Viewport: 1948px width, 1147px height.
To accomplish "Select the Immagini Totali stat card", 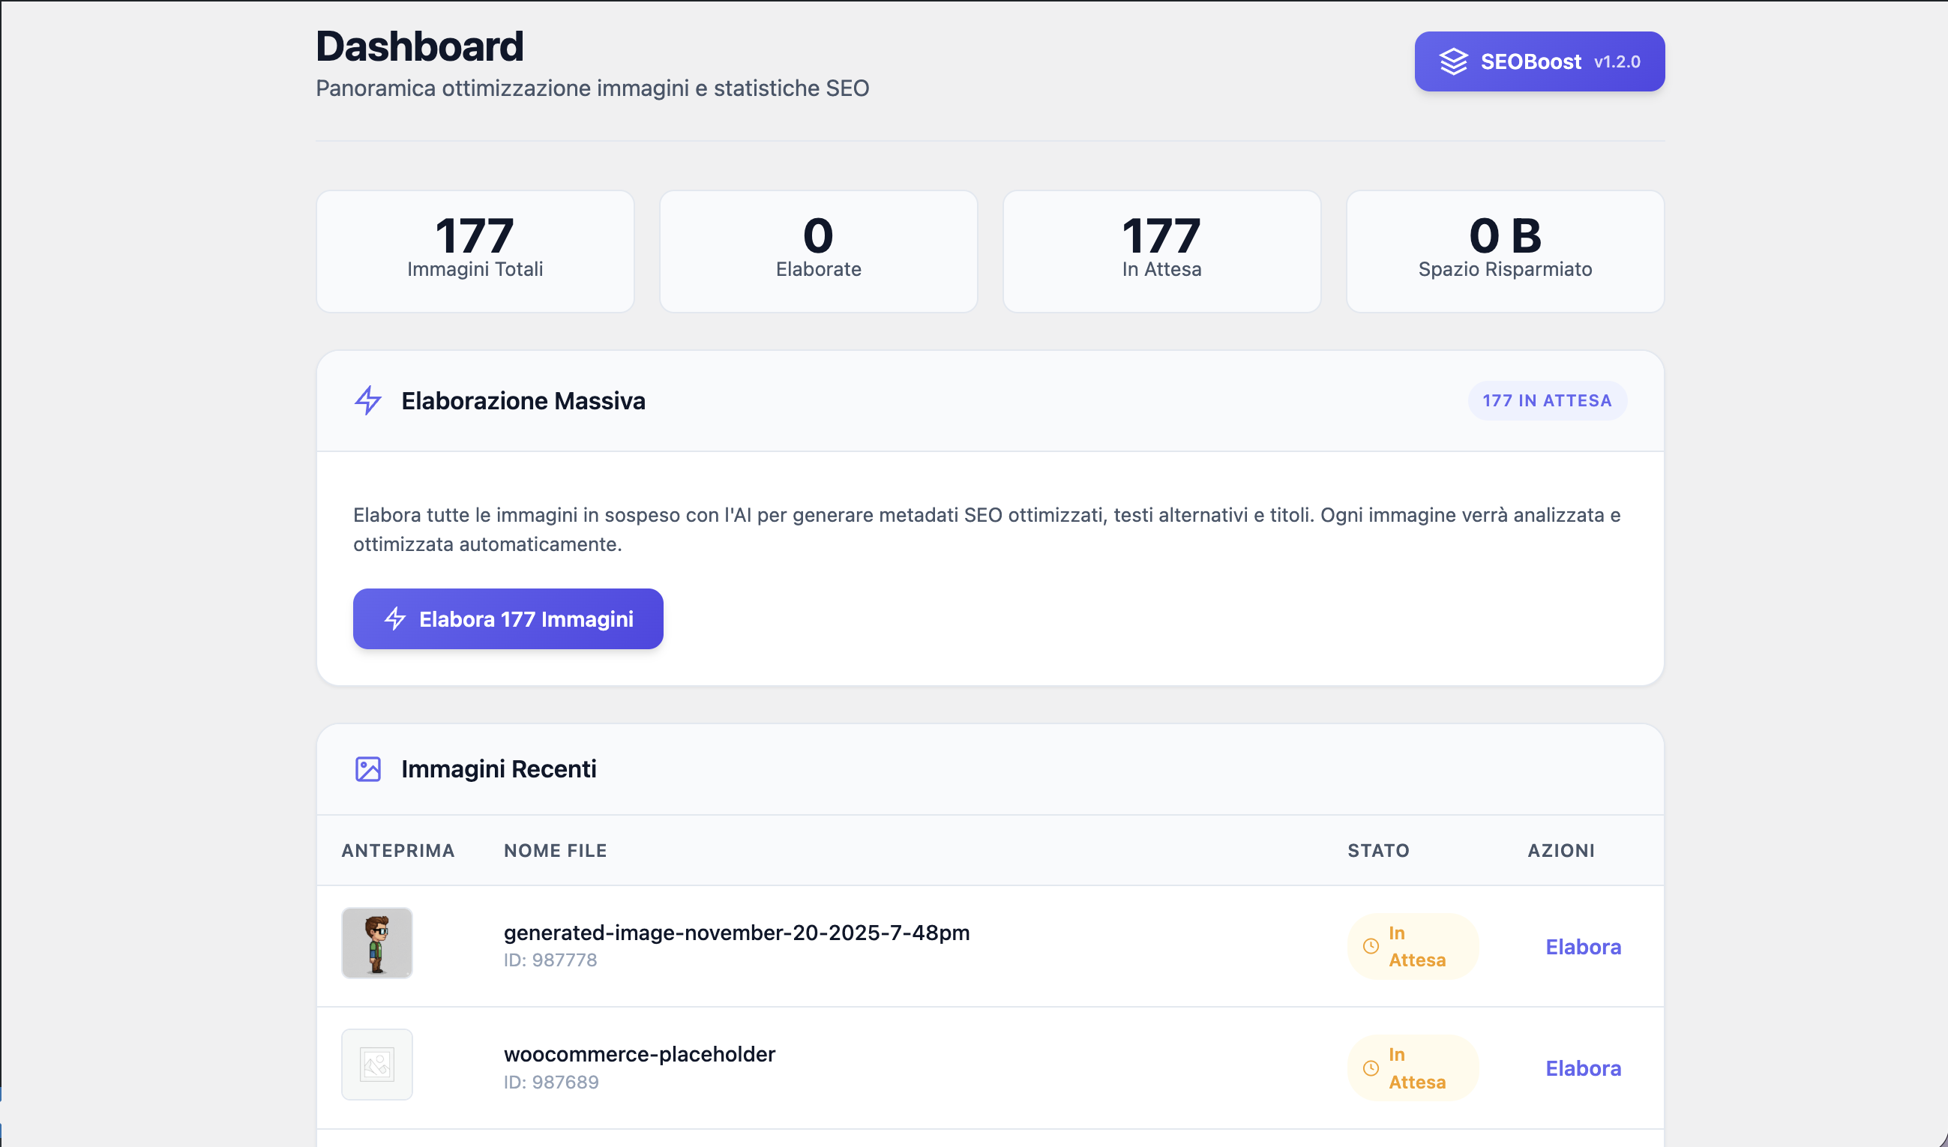I will click(475, 251).
